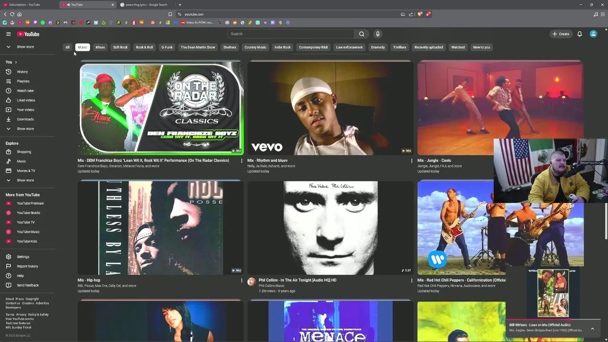608x342 pixels.
Task: Open History in the sidebar
Action: [22, 72]
